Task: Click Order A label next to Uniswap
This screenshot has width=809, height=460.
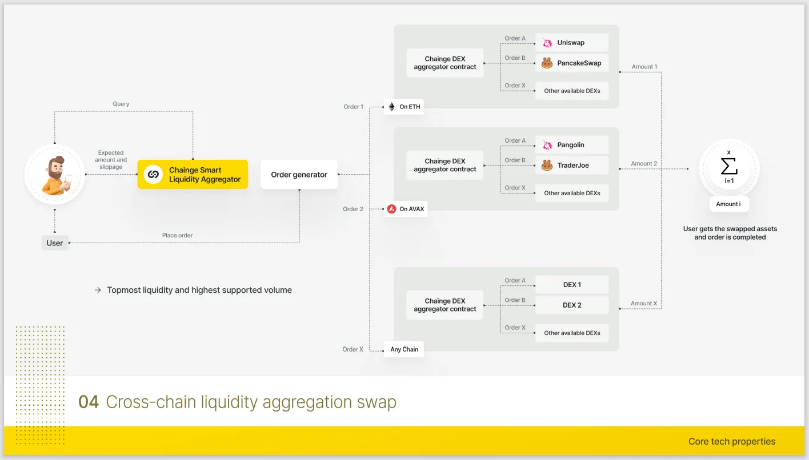Action: (515, 38)
